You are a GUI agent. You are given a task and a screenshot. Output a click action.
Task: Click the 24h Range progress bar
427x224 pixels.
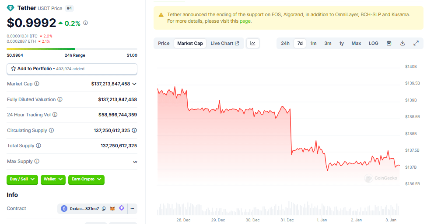pyautogui.click(x=72, y=49)
